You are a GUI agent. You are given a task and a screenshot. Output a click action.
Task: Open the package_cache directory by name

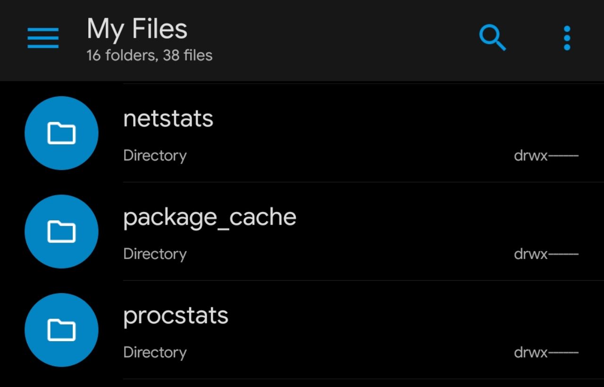[x=210, y=218]
